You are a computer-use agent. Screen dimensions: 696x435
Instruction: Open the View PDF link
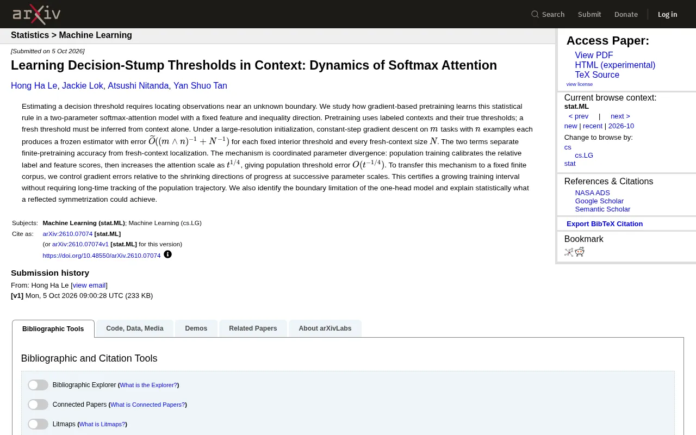pos(594,55)
